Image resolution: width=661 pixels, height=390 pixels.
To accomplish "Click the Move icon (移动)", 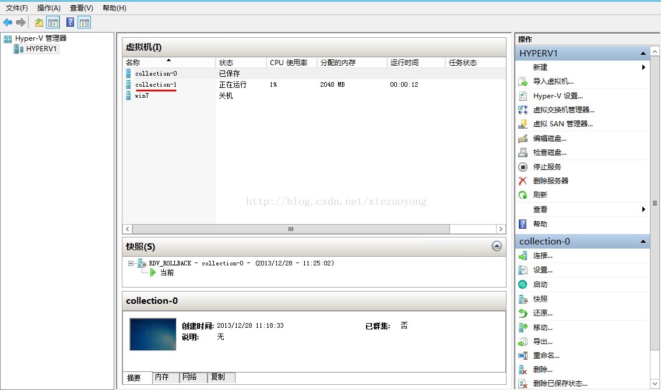I will pos(523,327).
